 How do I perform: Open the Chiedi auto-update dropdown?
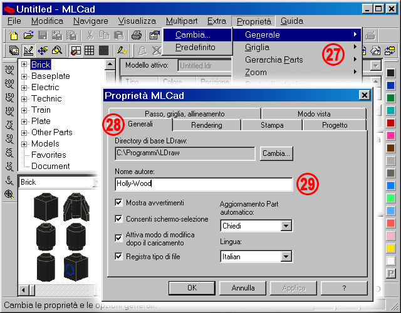286,226
